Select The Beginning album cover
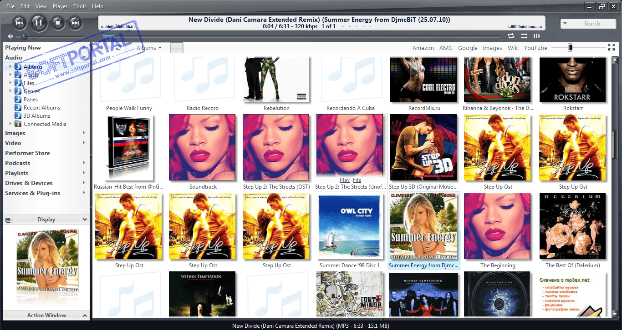The image size is (622, 330). coord(497,226)
